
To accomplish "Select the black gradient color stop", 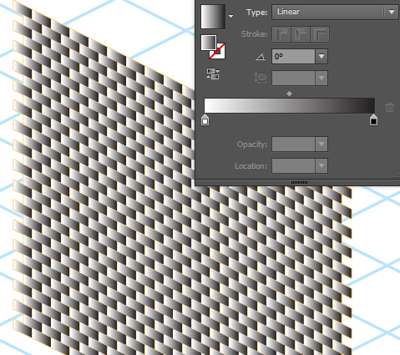I will point(373,119).
